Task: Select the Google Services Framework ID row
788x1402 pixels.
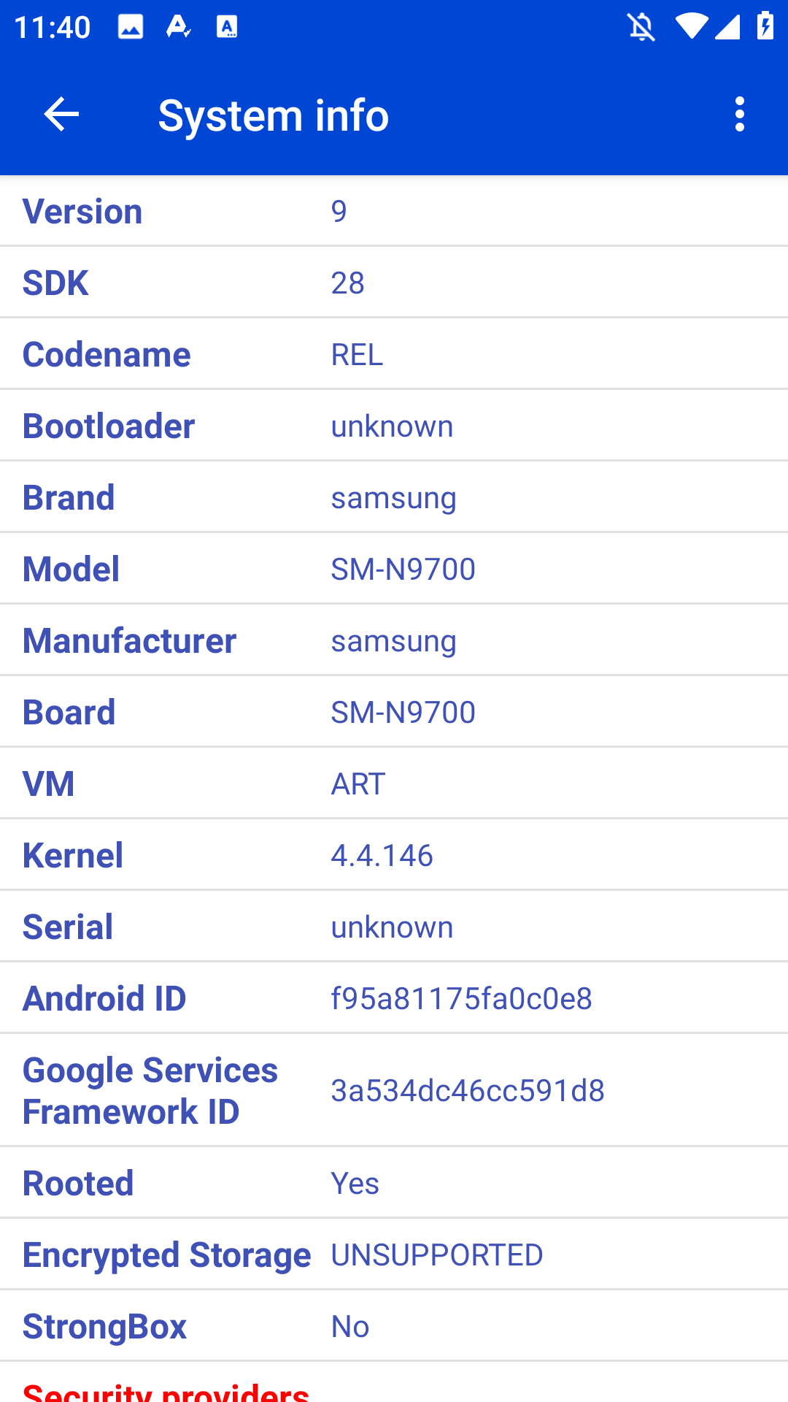Action: point(394,1089)
